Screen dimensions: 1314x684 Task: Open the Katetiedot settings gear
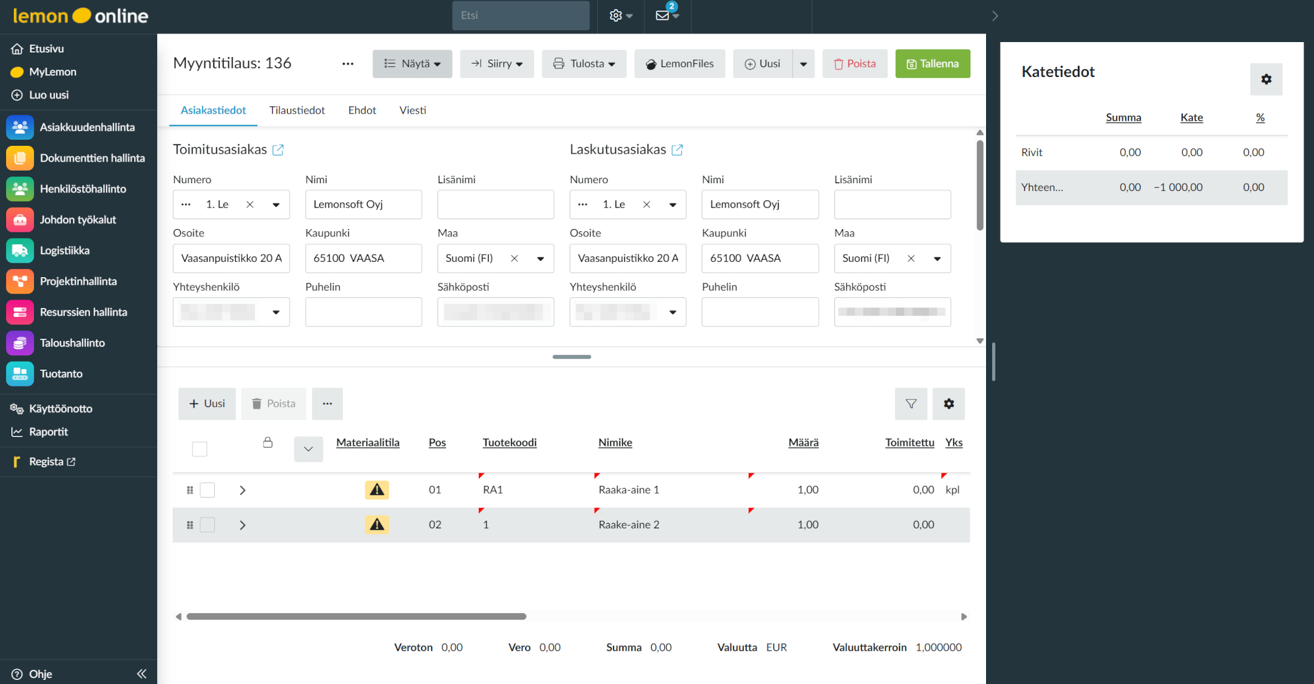1265,79
